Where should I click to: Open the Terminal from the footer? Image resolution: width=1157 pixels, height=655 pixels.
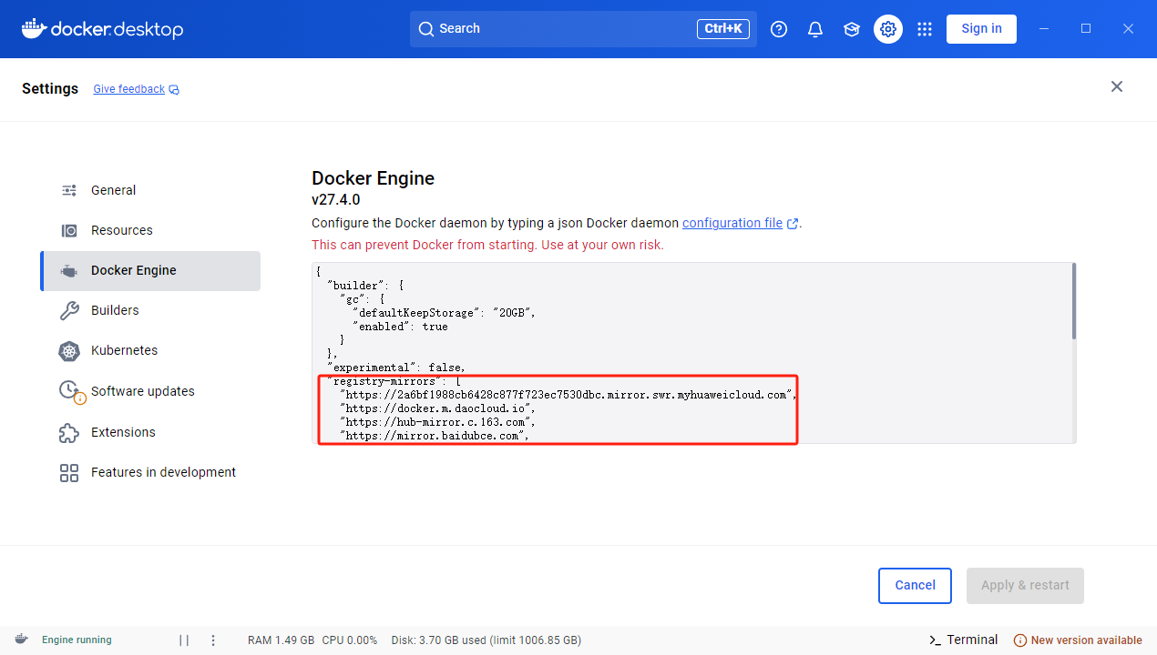(x=963, y=640)
